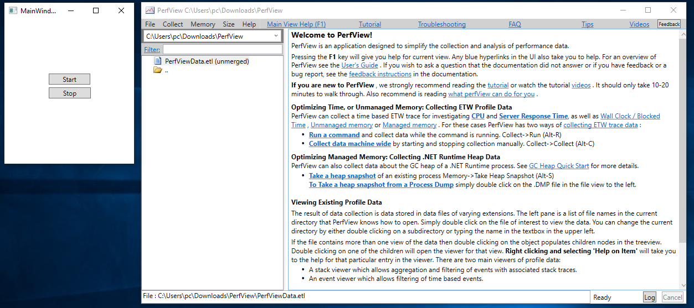Open 'collecting ETW trace data' link
Image resolution: width=694 pixels, height=308 pixels.
600,125
